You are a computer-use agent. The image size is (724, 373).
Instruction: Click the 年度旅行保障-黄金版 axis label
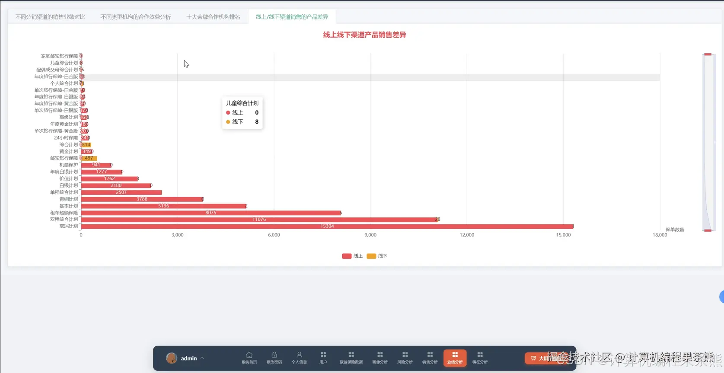click(56, 104)
